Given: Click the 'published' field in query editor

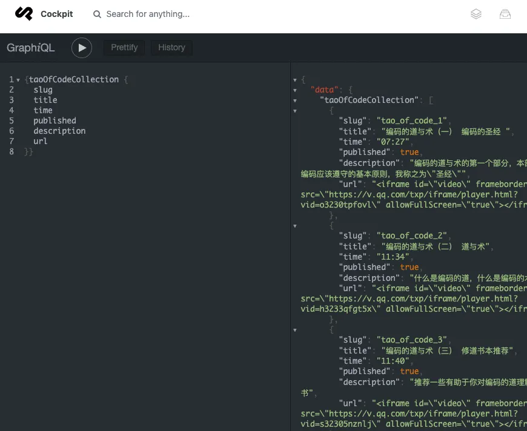Looking at the screenshot, I should [x=55, y=120].
